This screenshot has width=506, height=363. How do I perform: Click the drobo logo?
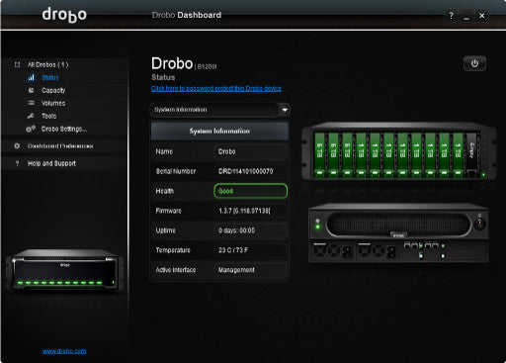64,15
